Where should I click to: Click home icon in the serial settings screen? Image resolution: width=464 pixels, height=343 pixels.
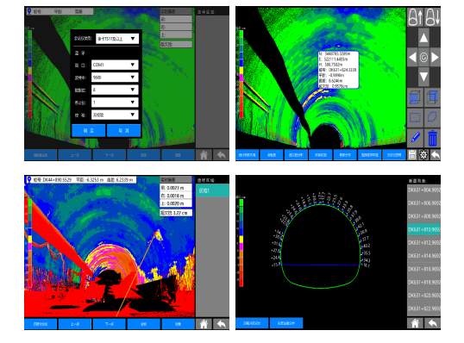[204, 154]
